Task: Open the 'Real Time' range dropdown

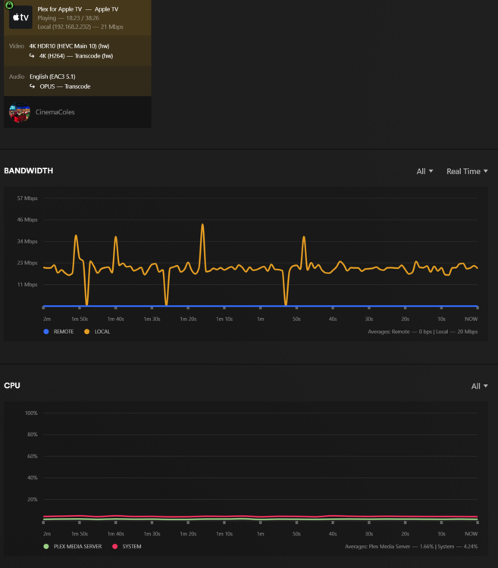Action: click(467, 171)
